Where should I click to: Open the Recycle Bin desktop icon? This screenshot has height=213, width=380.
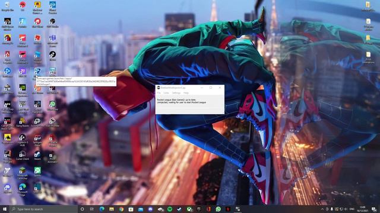7,7
